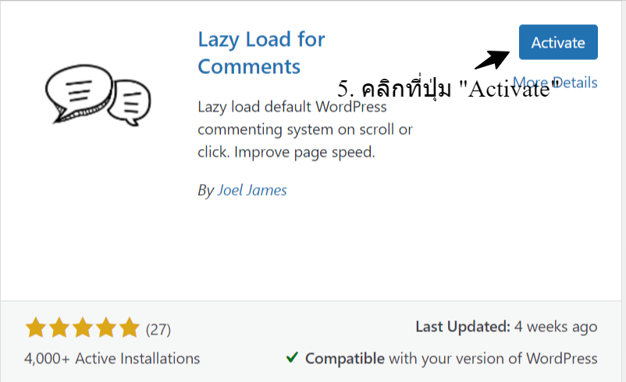Click the blue Activate button
The width and height of the screenshot is (626, 382).
pyautogui.click(x=558, y=42)
